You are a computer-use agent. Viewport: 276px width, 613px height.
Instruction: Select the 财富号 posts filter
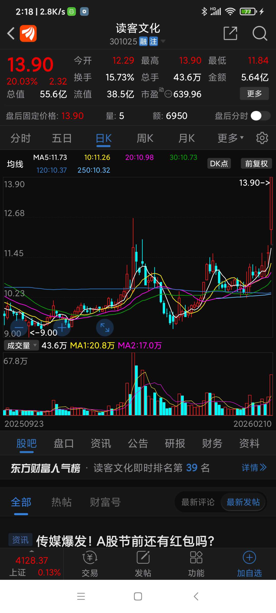click(105, 502)
